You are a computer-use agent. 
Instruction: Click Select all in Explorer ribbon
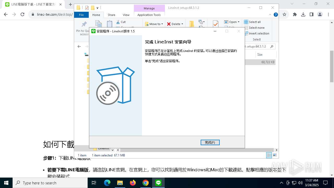pos(252,22)
